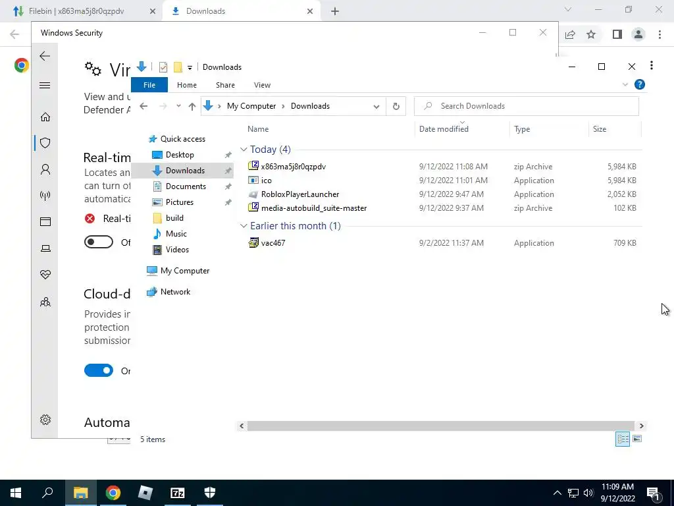
Task: Open Chrome profile avatar
Action: coord(638,34)
